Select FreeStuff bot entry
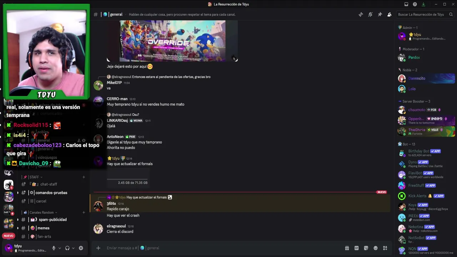 click(426, 186)
